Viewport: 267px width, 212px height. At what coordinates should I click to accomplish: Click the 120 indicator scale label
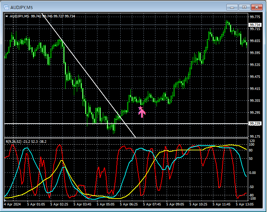click(252, 141)
